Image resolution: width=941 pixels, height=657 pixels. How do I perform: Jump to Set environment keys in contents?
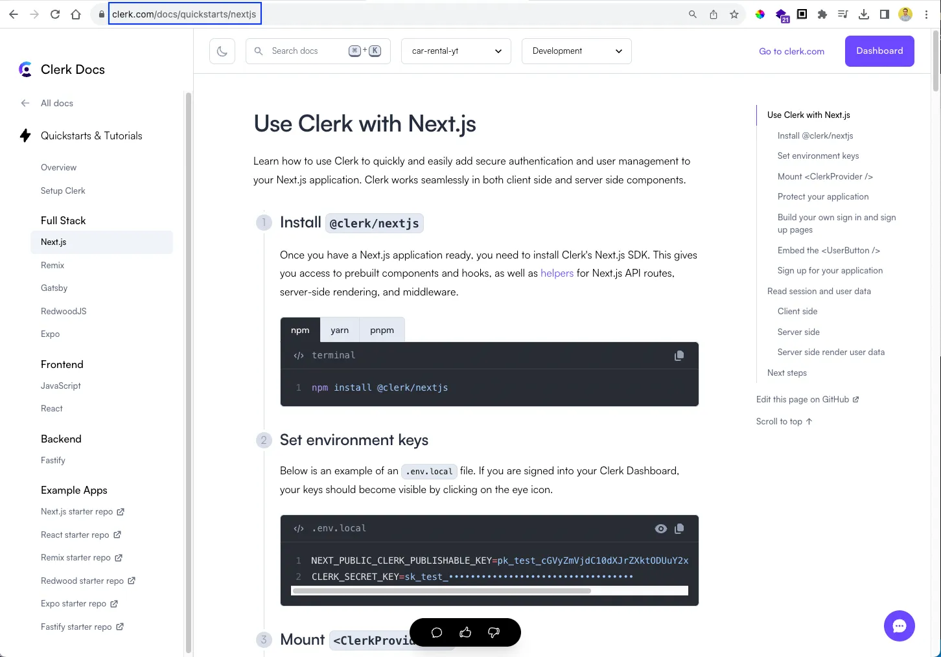tap(818, 156)
